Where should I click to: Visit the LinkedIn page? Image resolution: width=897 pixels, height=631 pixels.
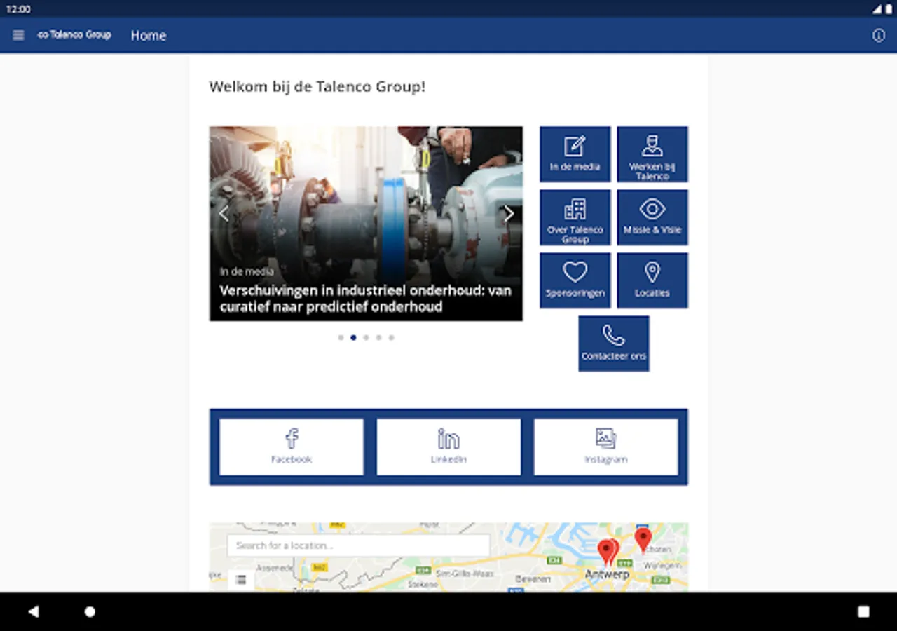[x=448, y=447]
